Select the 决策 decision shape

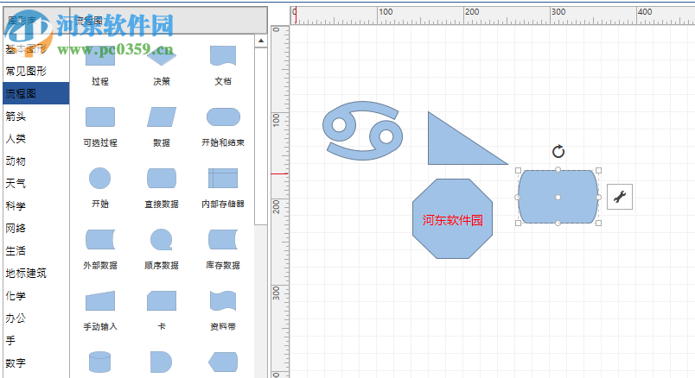(162, 56)
